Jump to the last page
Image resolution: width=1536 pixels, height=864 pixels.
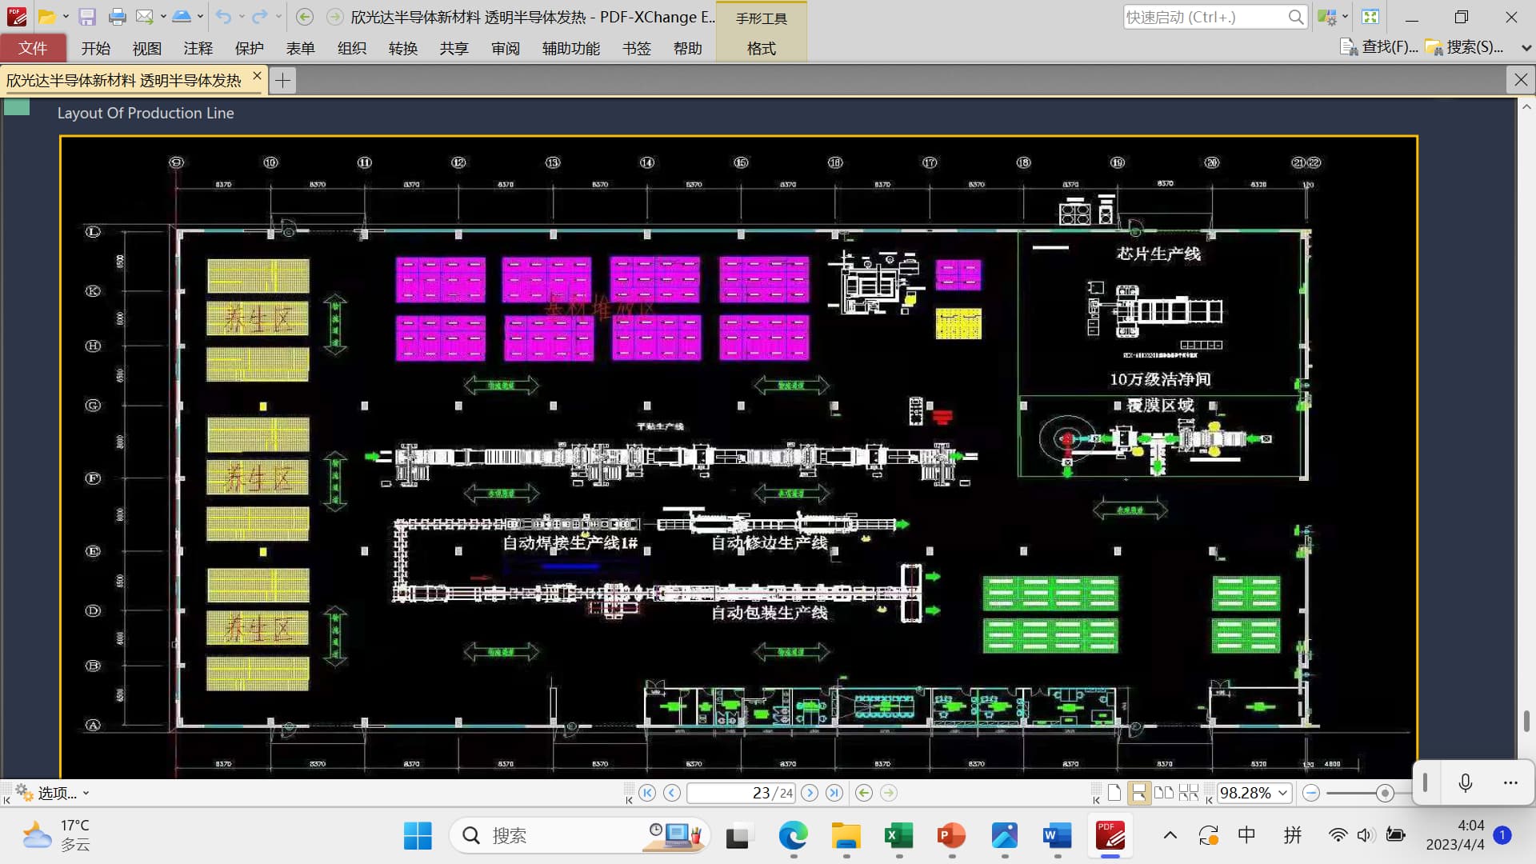pos(834,793)
